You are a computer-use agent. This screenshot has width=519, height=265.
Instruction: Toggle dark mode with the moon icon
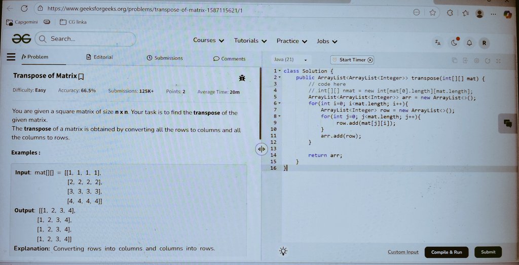(x=454, y=43)
